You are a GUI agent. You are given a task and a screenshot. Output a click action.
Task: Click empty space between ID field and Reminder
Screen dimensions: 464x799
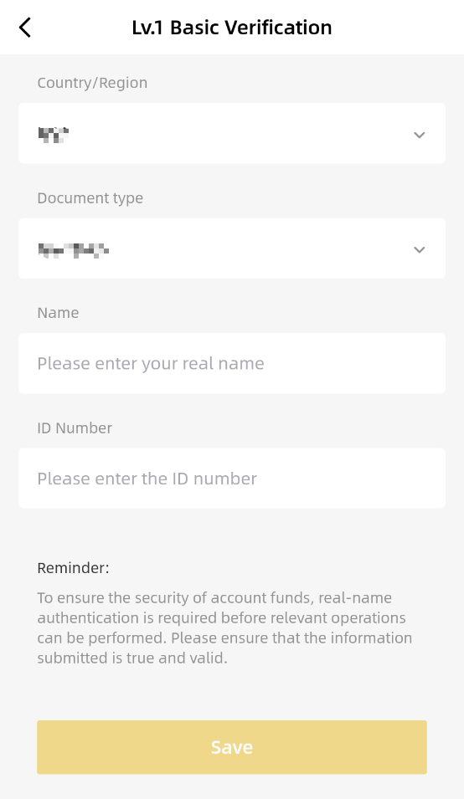(232, 532)
